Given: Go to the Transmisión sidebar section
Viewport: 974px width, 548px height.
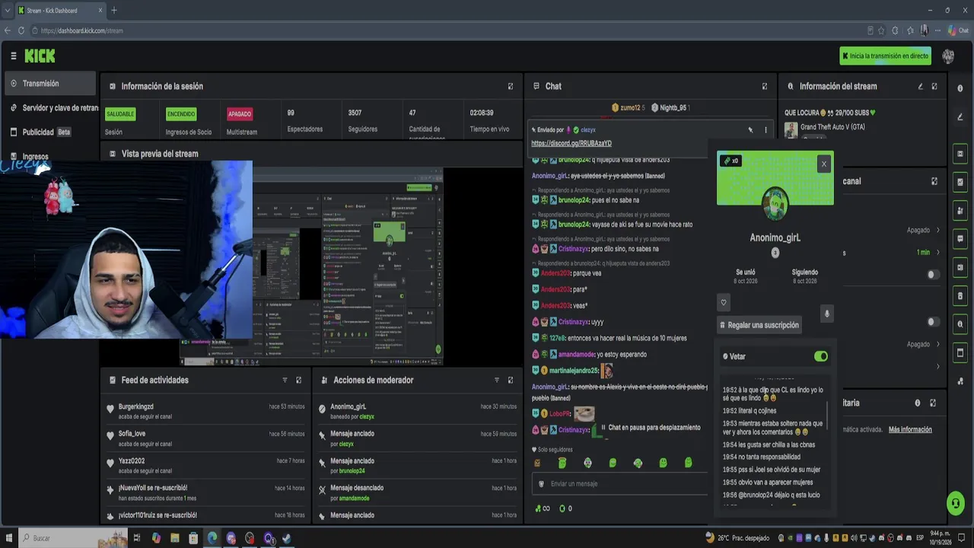Looking at the screenshot, I should coord(49,84).
